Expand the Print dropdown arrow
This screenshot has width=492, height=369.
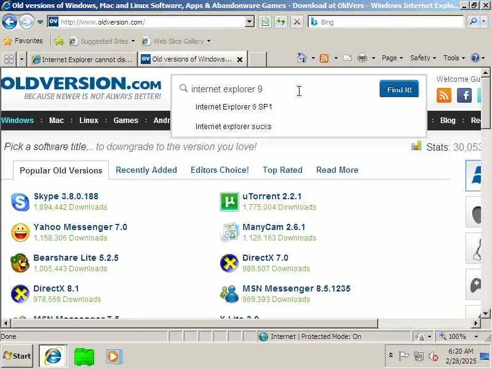coord(373,58)
